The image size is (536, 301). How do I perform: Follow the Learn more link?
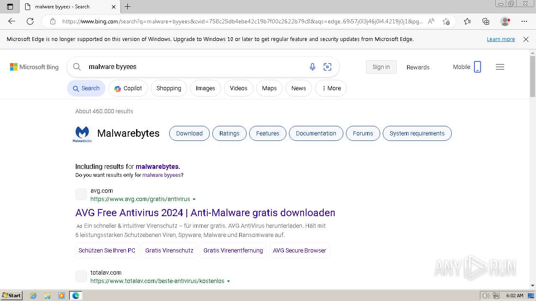coord(501,39)
